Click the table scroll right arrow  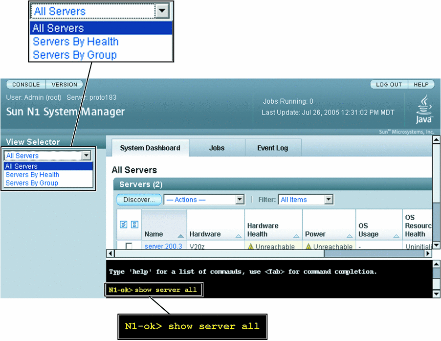428,253
